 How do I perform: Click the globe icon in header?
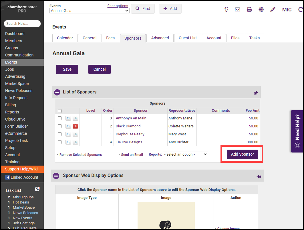[261, 9]
